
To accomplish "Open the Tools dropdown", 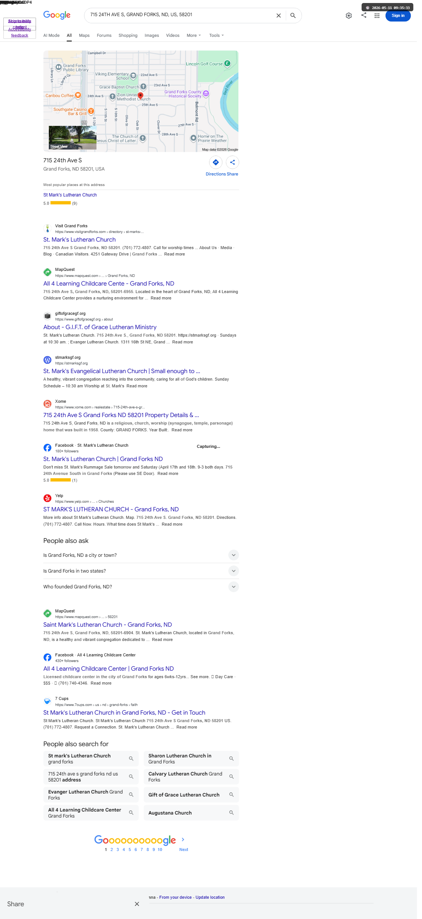I will [x=216, y=35].
